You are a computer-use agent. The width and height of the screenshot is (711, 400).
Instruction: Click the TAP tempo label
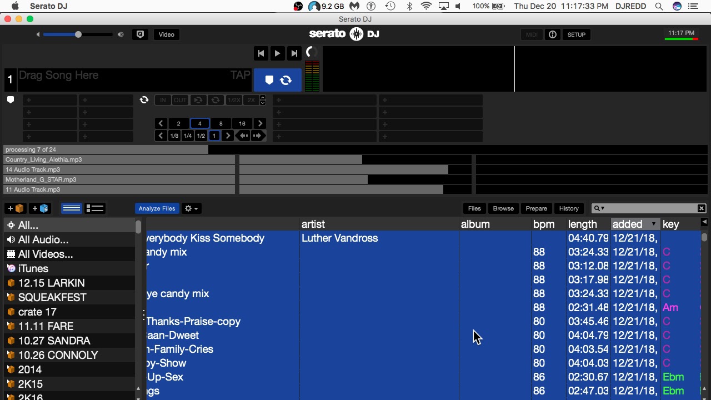(240, 75)
